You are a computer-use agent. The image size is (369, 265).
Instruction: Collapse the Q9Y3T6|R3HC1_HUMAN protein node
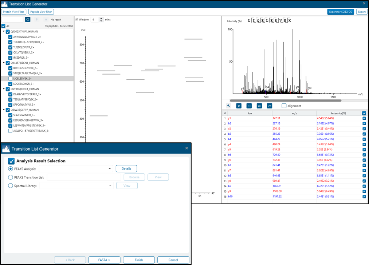click(x=4, y=89)
